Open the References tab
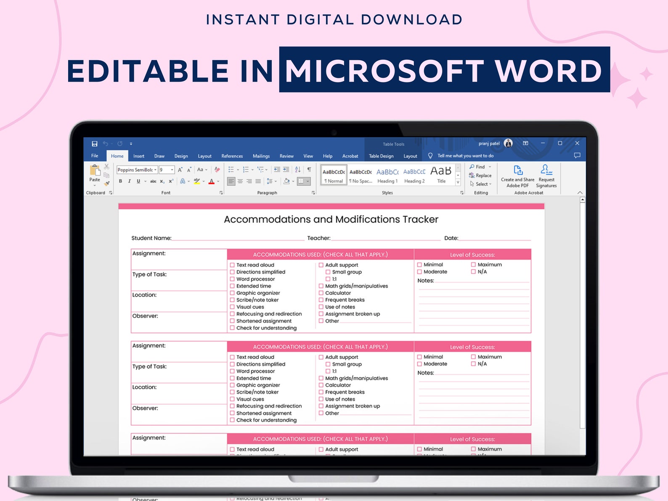 [232, 156]
